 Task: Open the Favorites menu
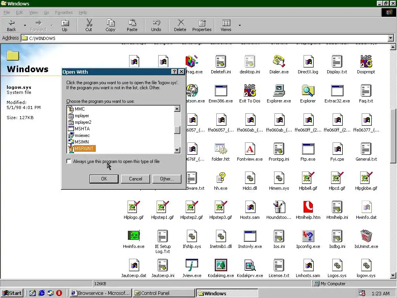(64, 12)
